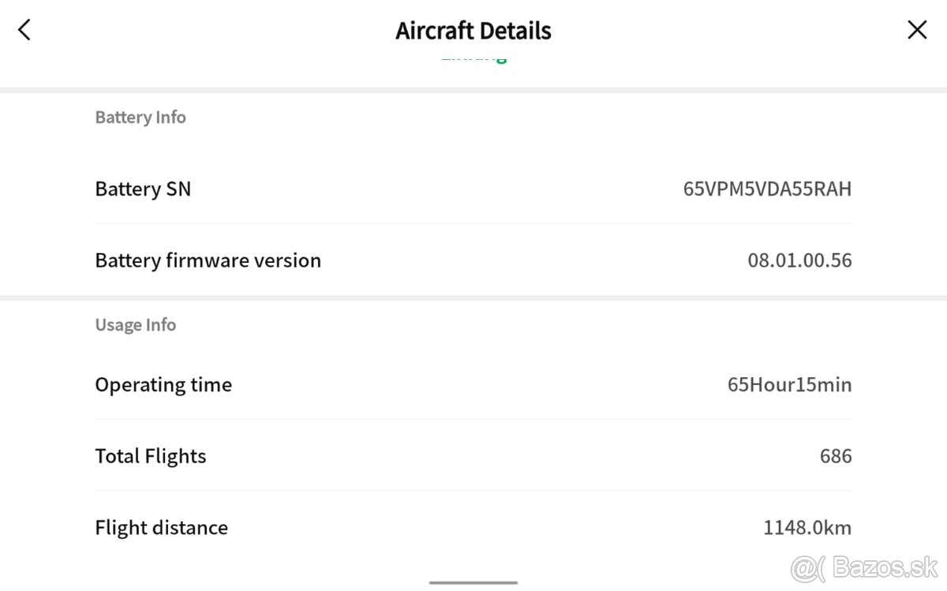Tap the Battery Info section header

(x=140, y=117)
